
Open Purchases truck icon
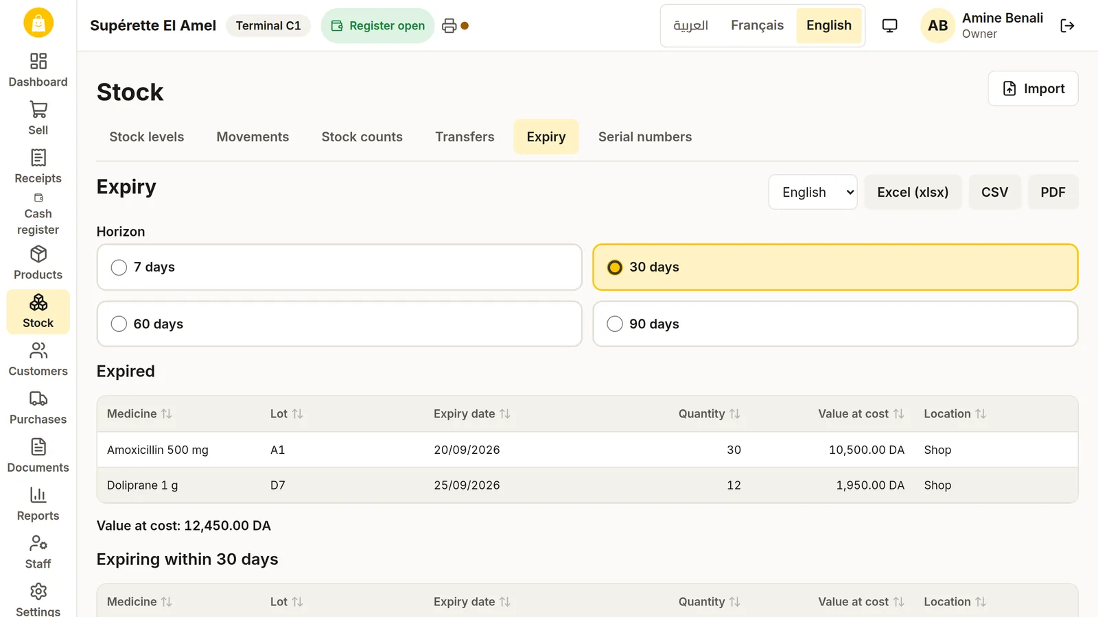pos(38,399)
